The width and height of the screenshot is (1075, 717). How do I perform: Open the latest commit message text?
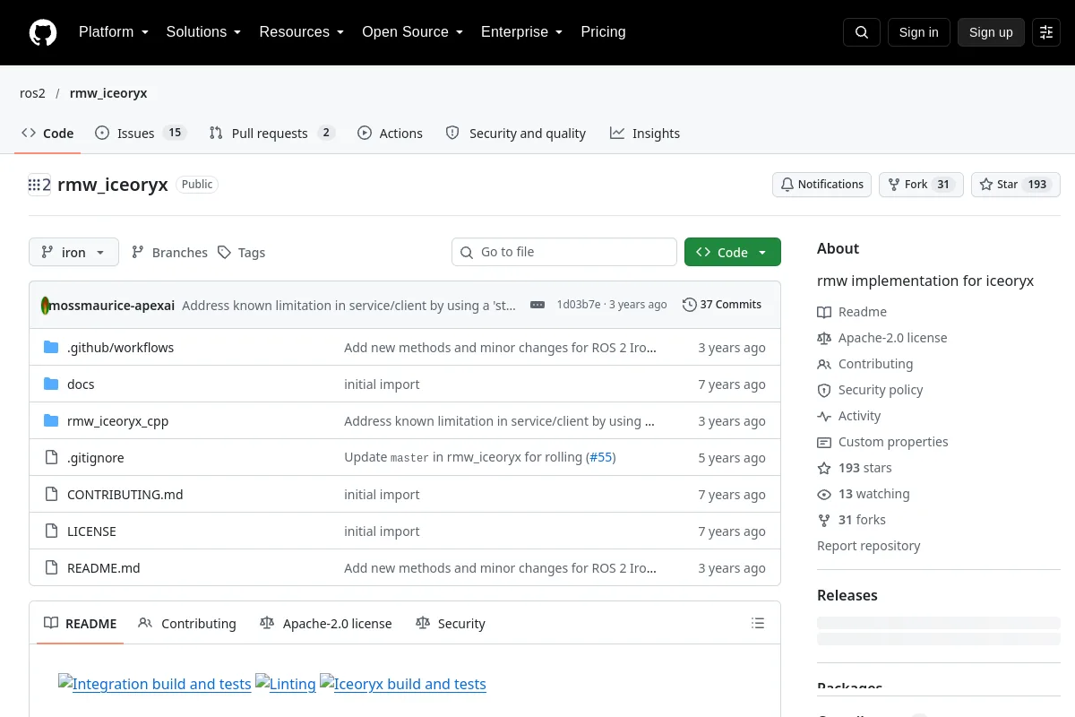tap(349, 305)
